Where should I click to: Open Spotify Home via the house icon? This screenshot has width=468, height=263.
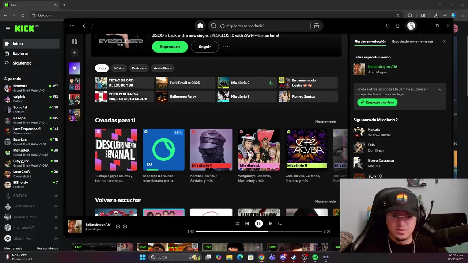(x=200, y=26)
